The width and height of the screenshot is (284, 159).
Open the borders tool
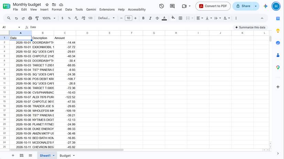tap(180, 18)
